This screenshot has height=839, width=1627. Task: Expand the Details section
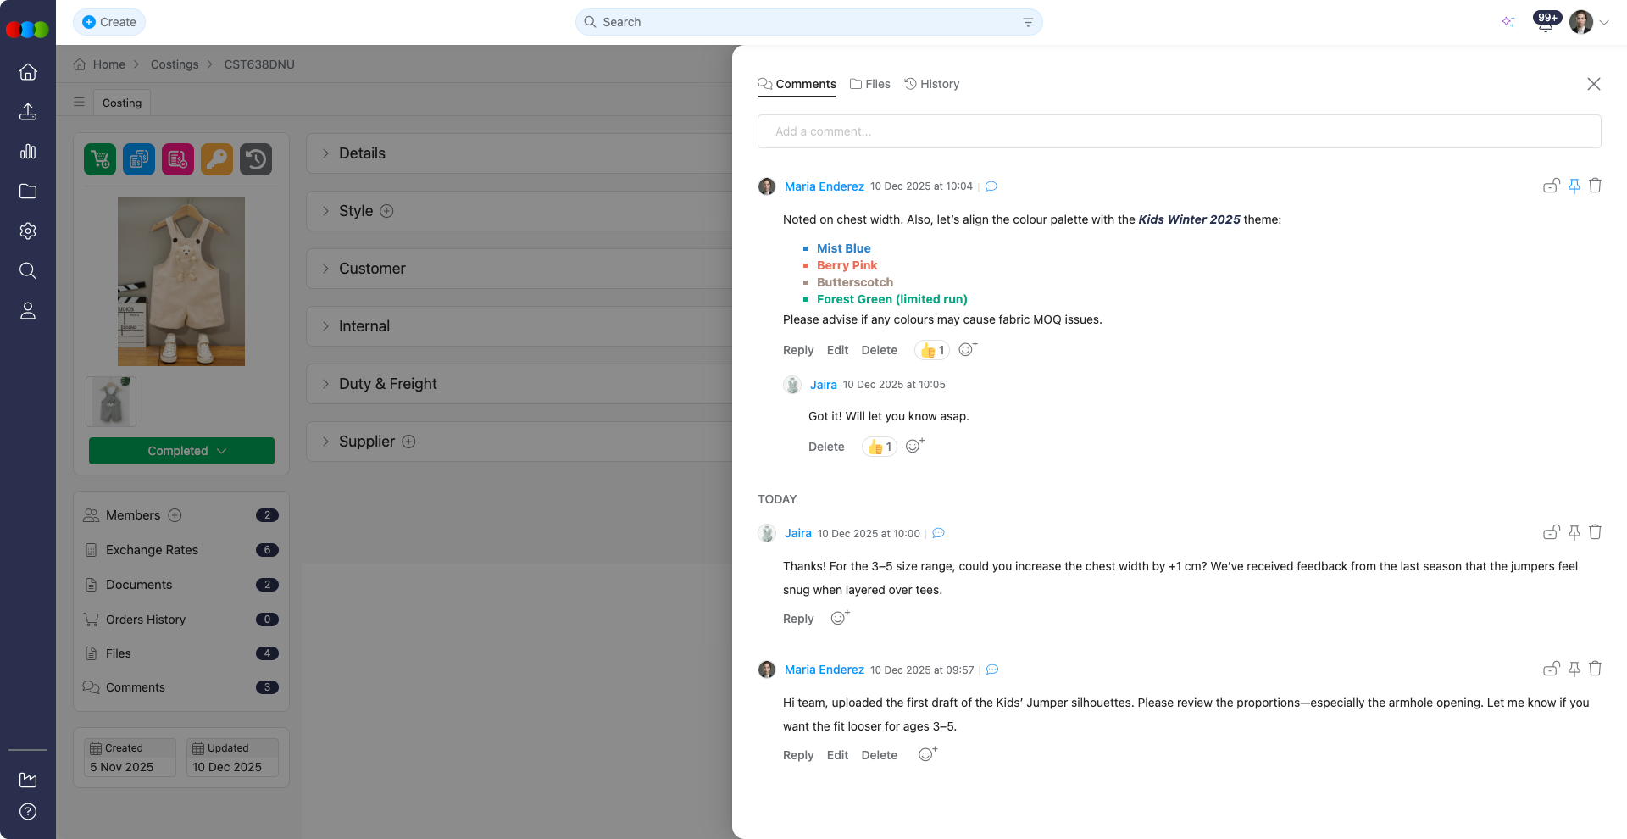tap(363, 153)
